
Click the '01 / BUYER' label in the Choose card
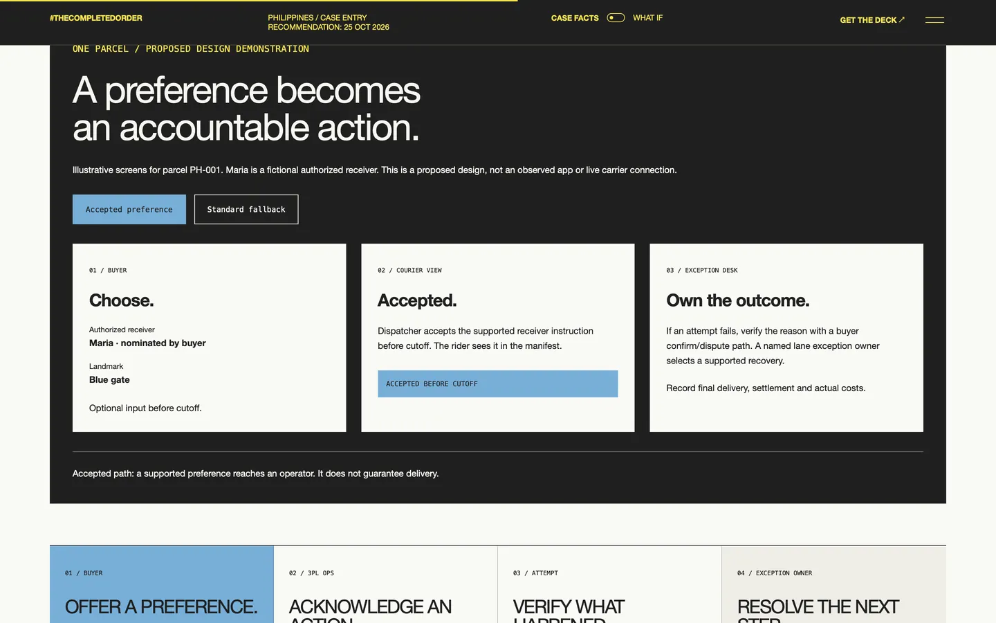(108, 271)
